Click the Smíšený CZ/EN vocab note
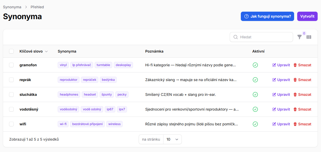 181,95
